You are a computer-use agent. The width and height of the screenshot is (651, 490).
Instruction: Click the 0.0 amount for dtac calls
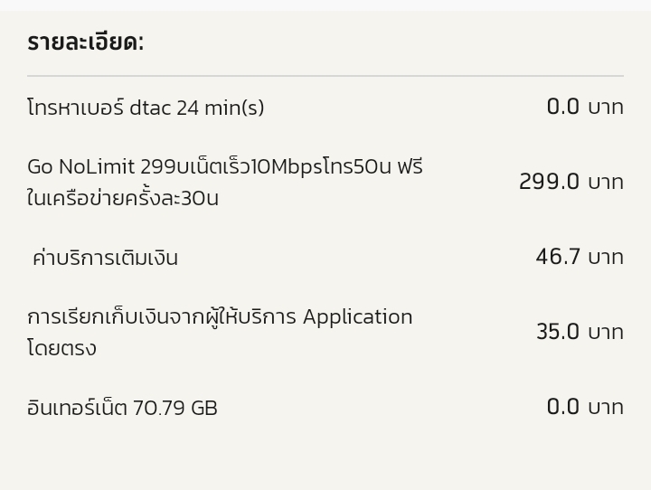pyautogui.click(x=562, y=107)
